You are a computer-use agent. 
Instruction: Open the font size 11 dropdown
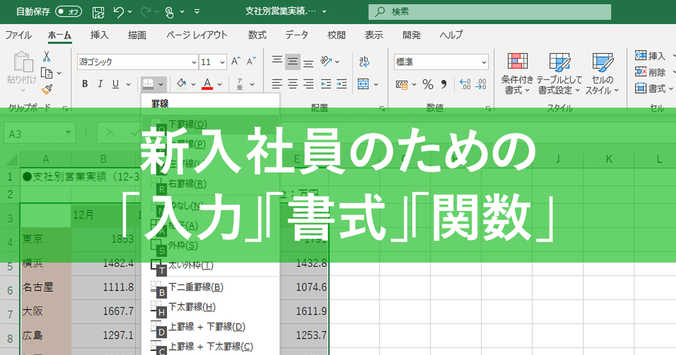coord(223,63)
